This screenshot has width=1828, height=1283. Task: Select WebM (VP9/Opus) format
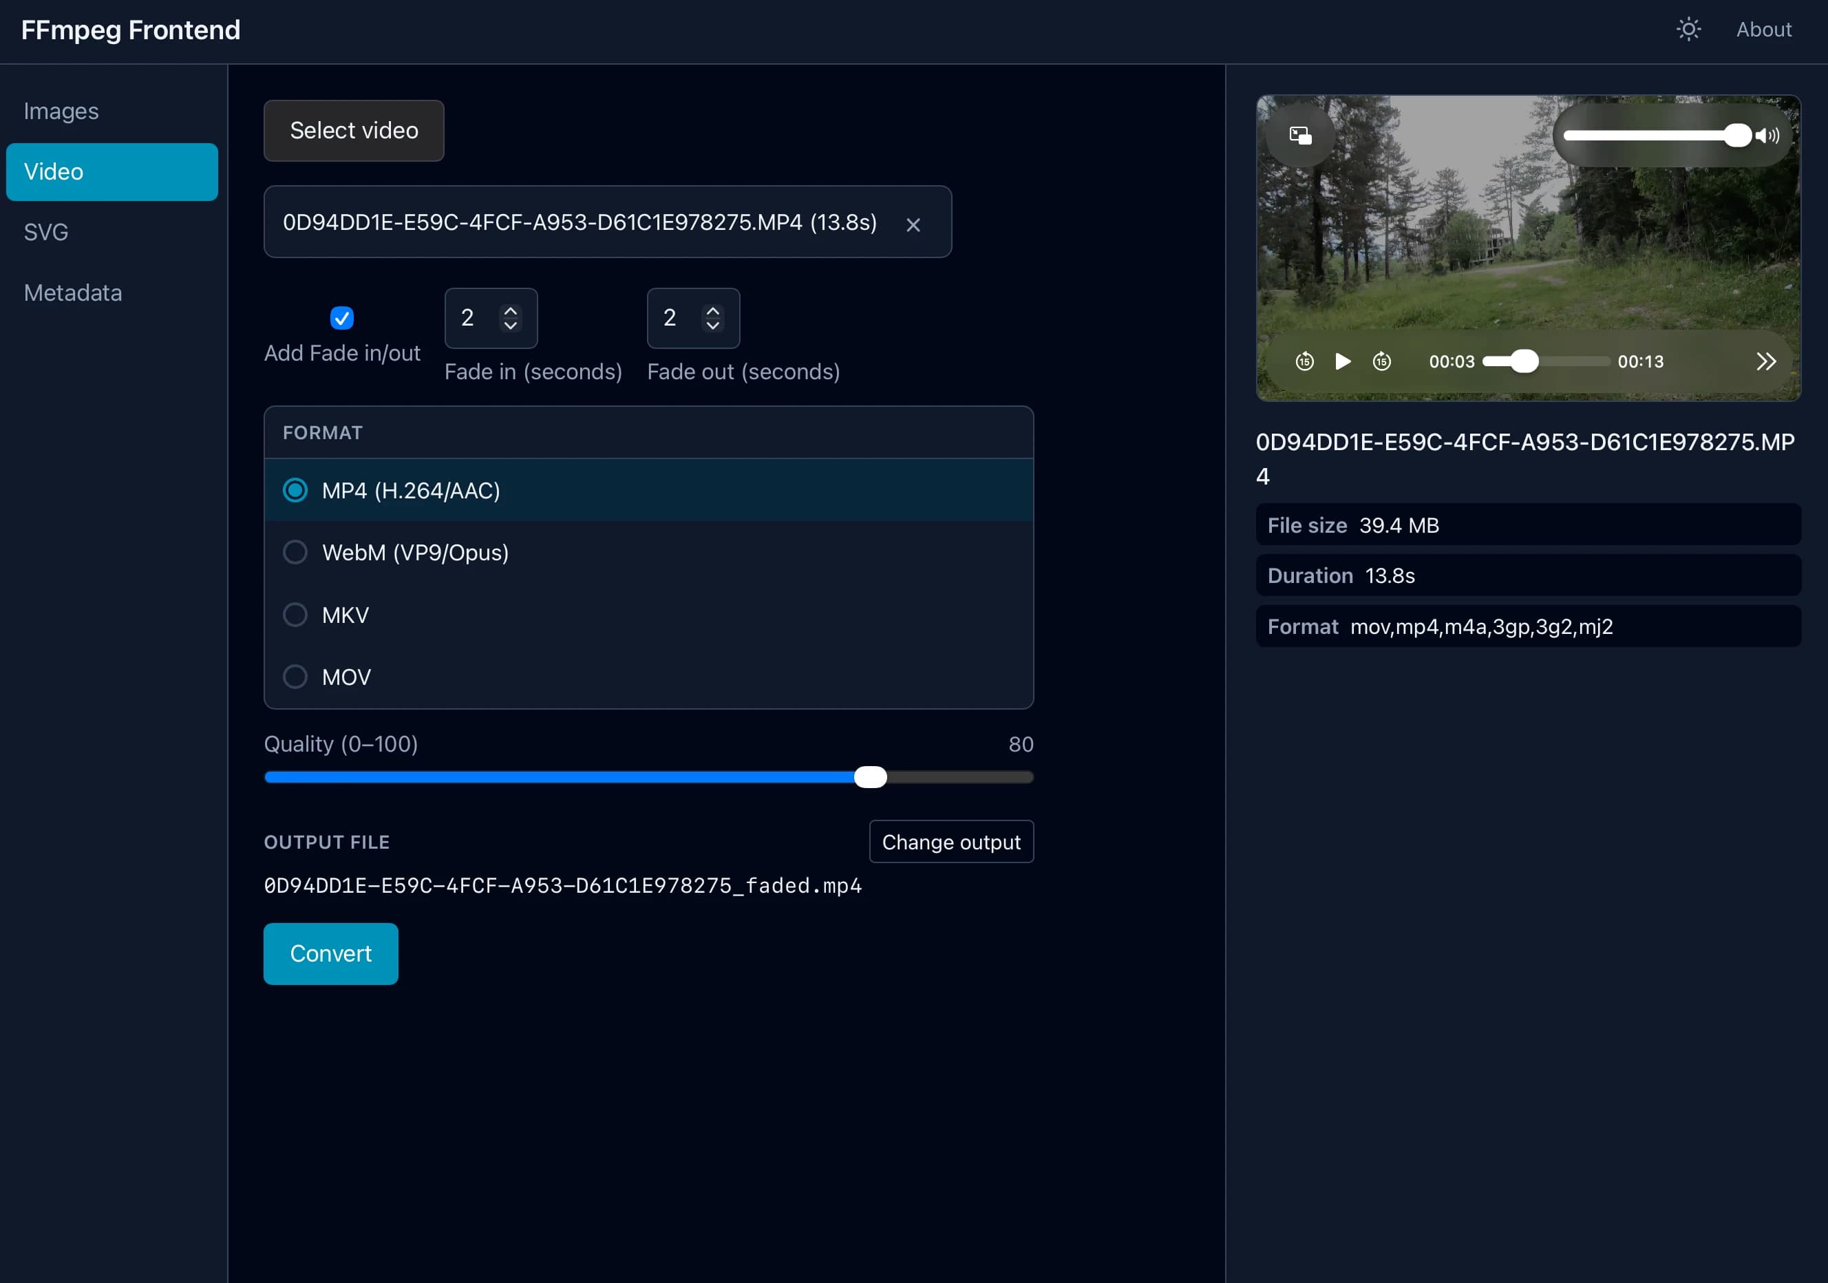point(295,552)
